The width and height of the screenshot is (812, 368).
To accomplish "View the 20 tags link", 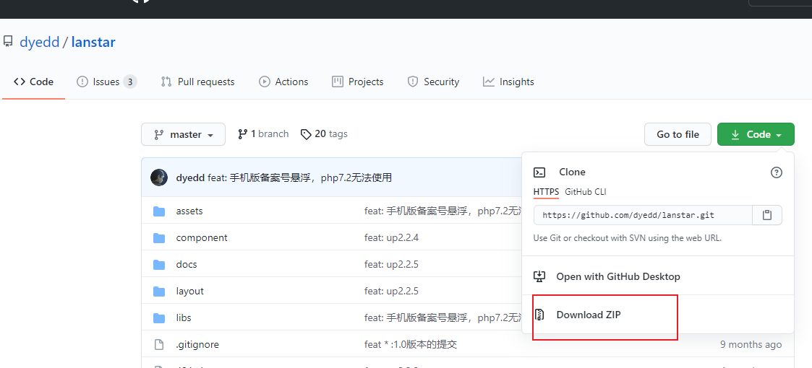I will click(x=324, y=134).
